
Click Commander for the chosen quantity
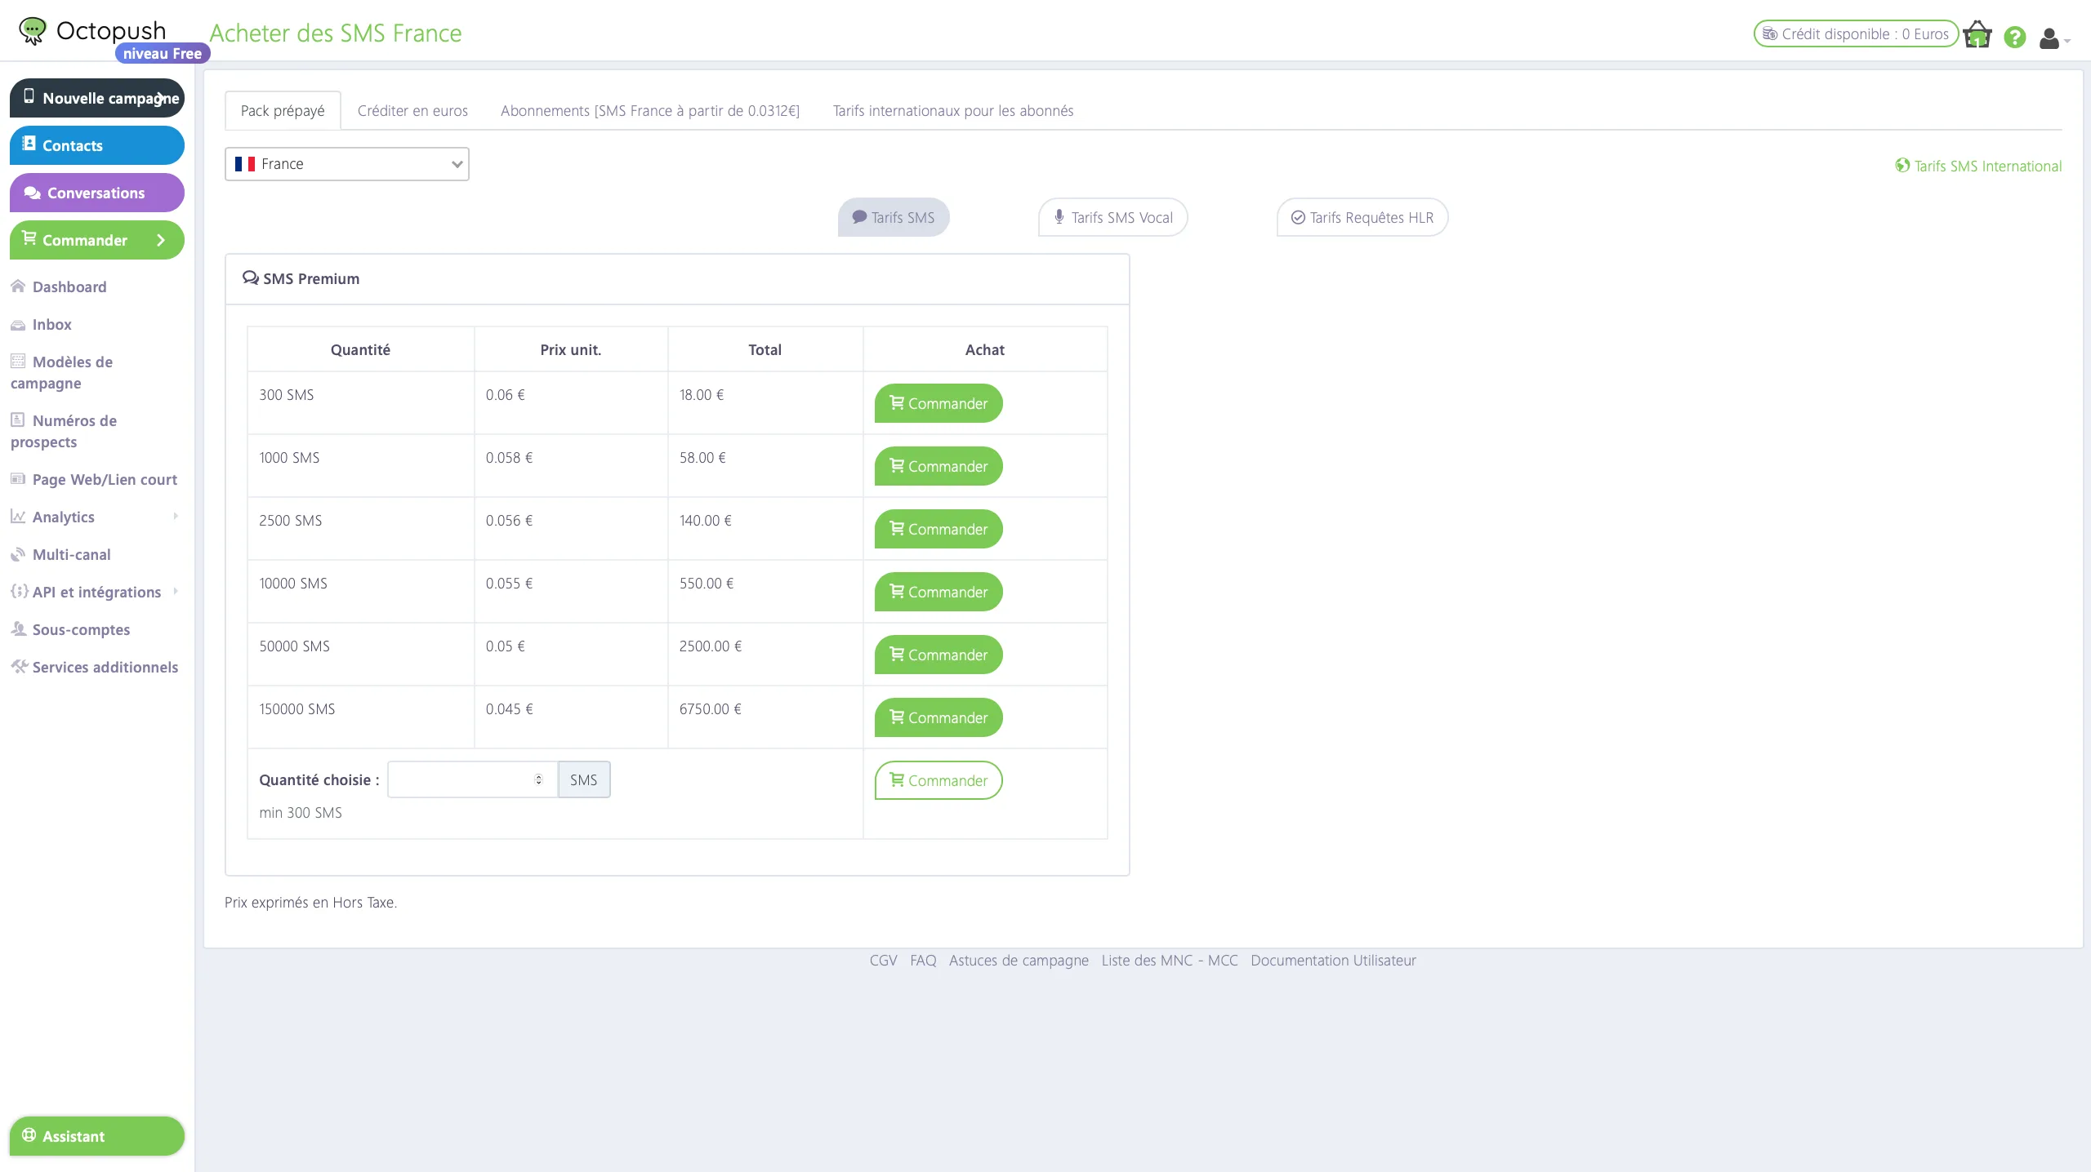(938, 780)
